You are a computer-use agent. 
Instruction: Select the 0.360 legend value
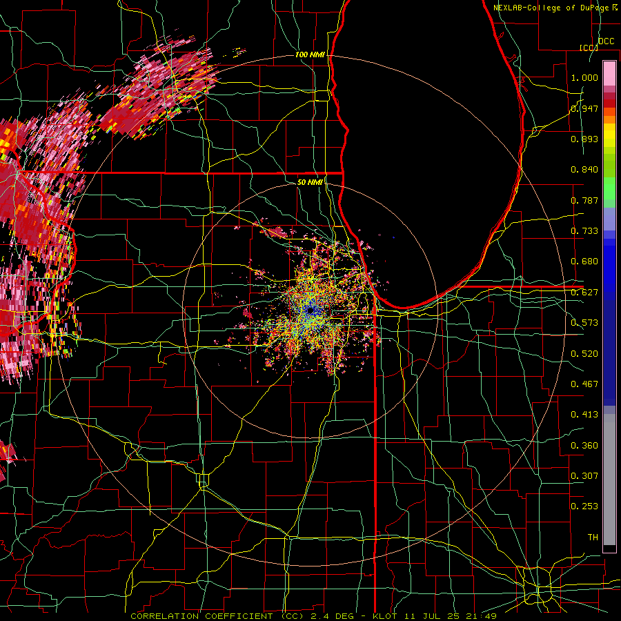[x=584, y=446]
